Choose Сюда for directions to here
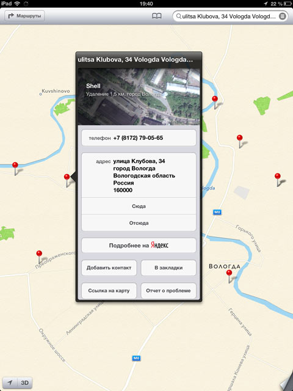 click(139, 206)
